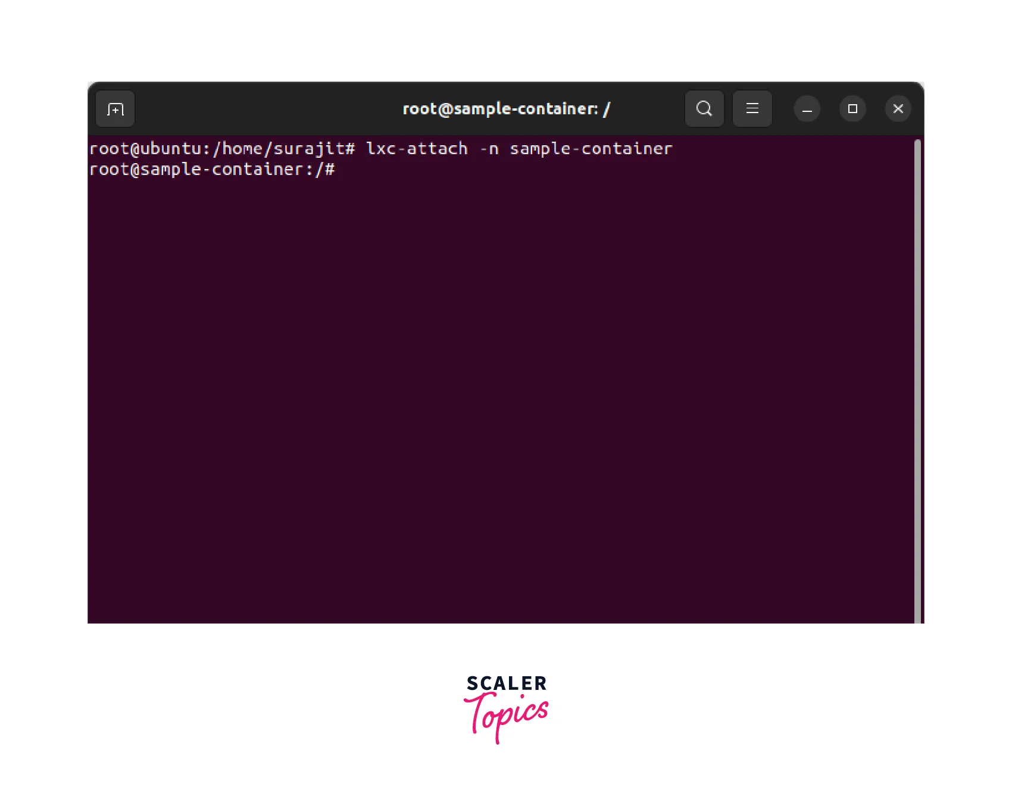Screen dimensions: 1012x806
Task: Click the lxc-attach command text
Action: [x=417, y=149]
